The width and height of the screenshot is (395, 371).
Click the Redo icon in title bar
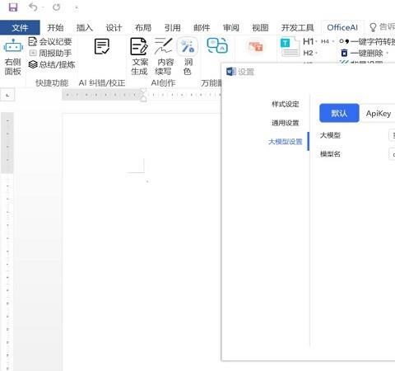56,7
